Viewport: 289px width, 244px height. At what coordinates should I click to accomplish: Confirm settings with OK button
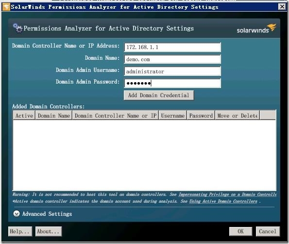pyautogui.click(x=240, y=231)
